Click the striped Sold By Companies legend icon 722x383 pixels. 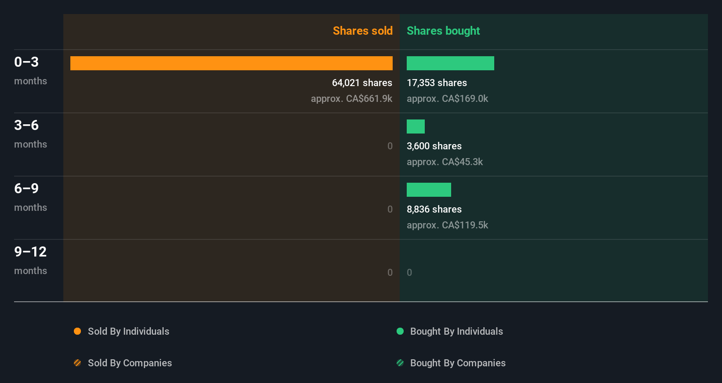(x=77, y=363)
